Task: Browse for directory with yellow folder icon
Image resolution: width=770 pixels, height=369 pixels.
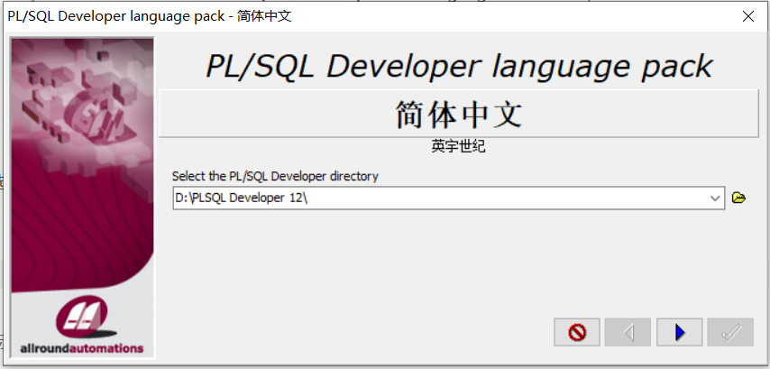Action: [738, 198]
